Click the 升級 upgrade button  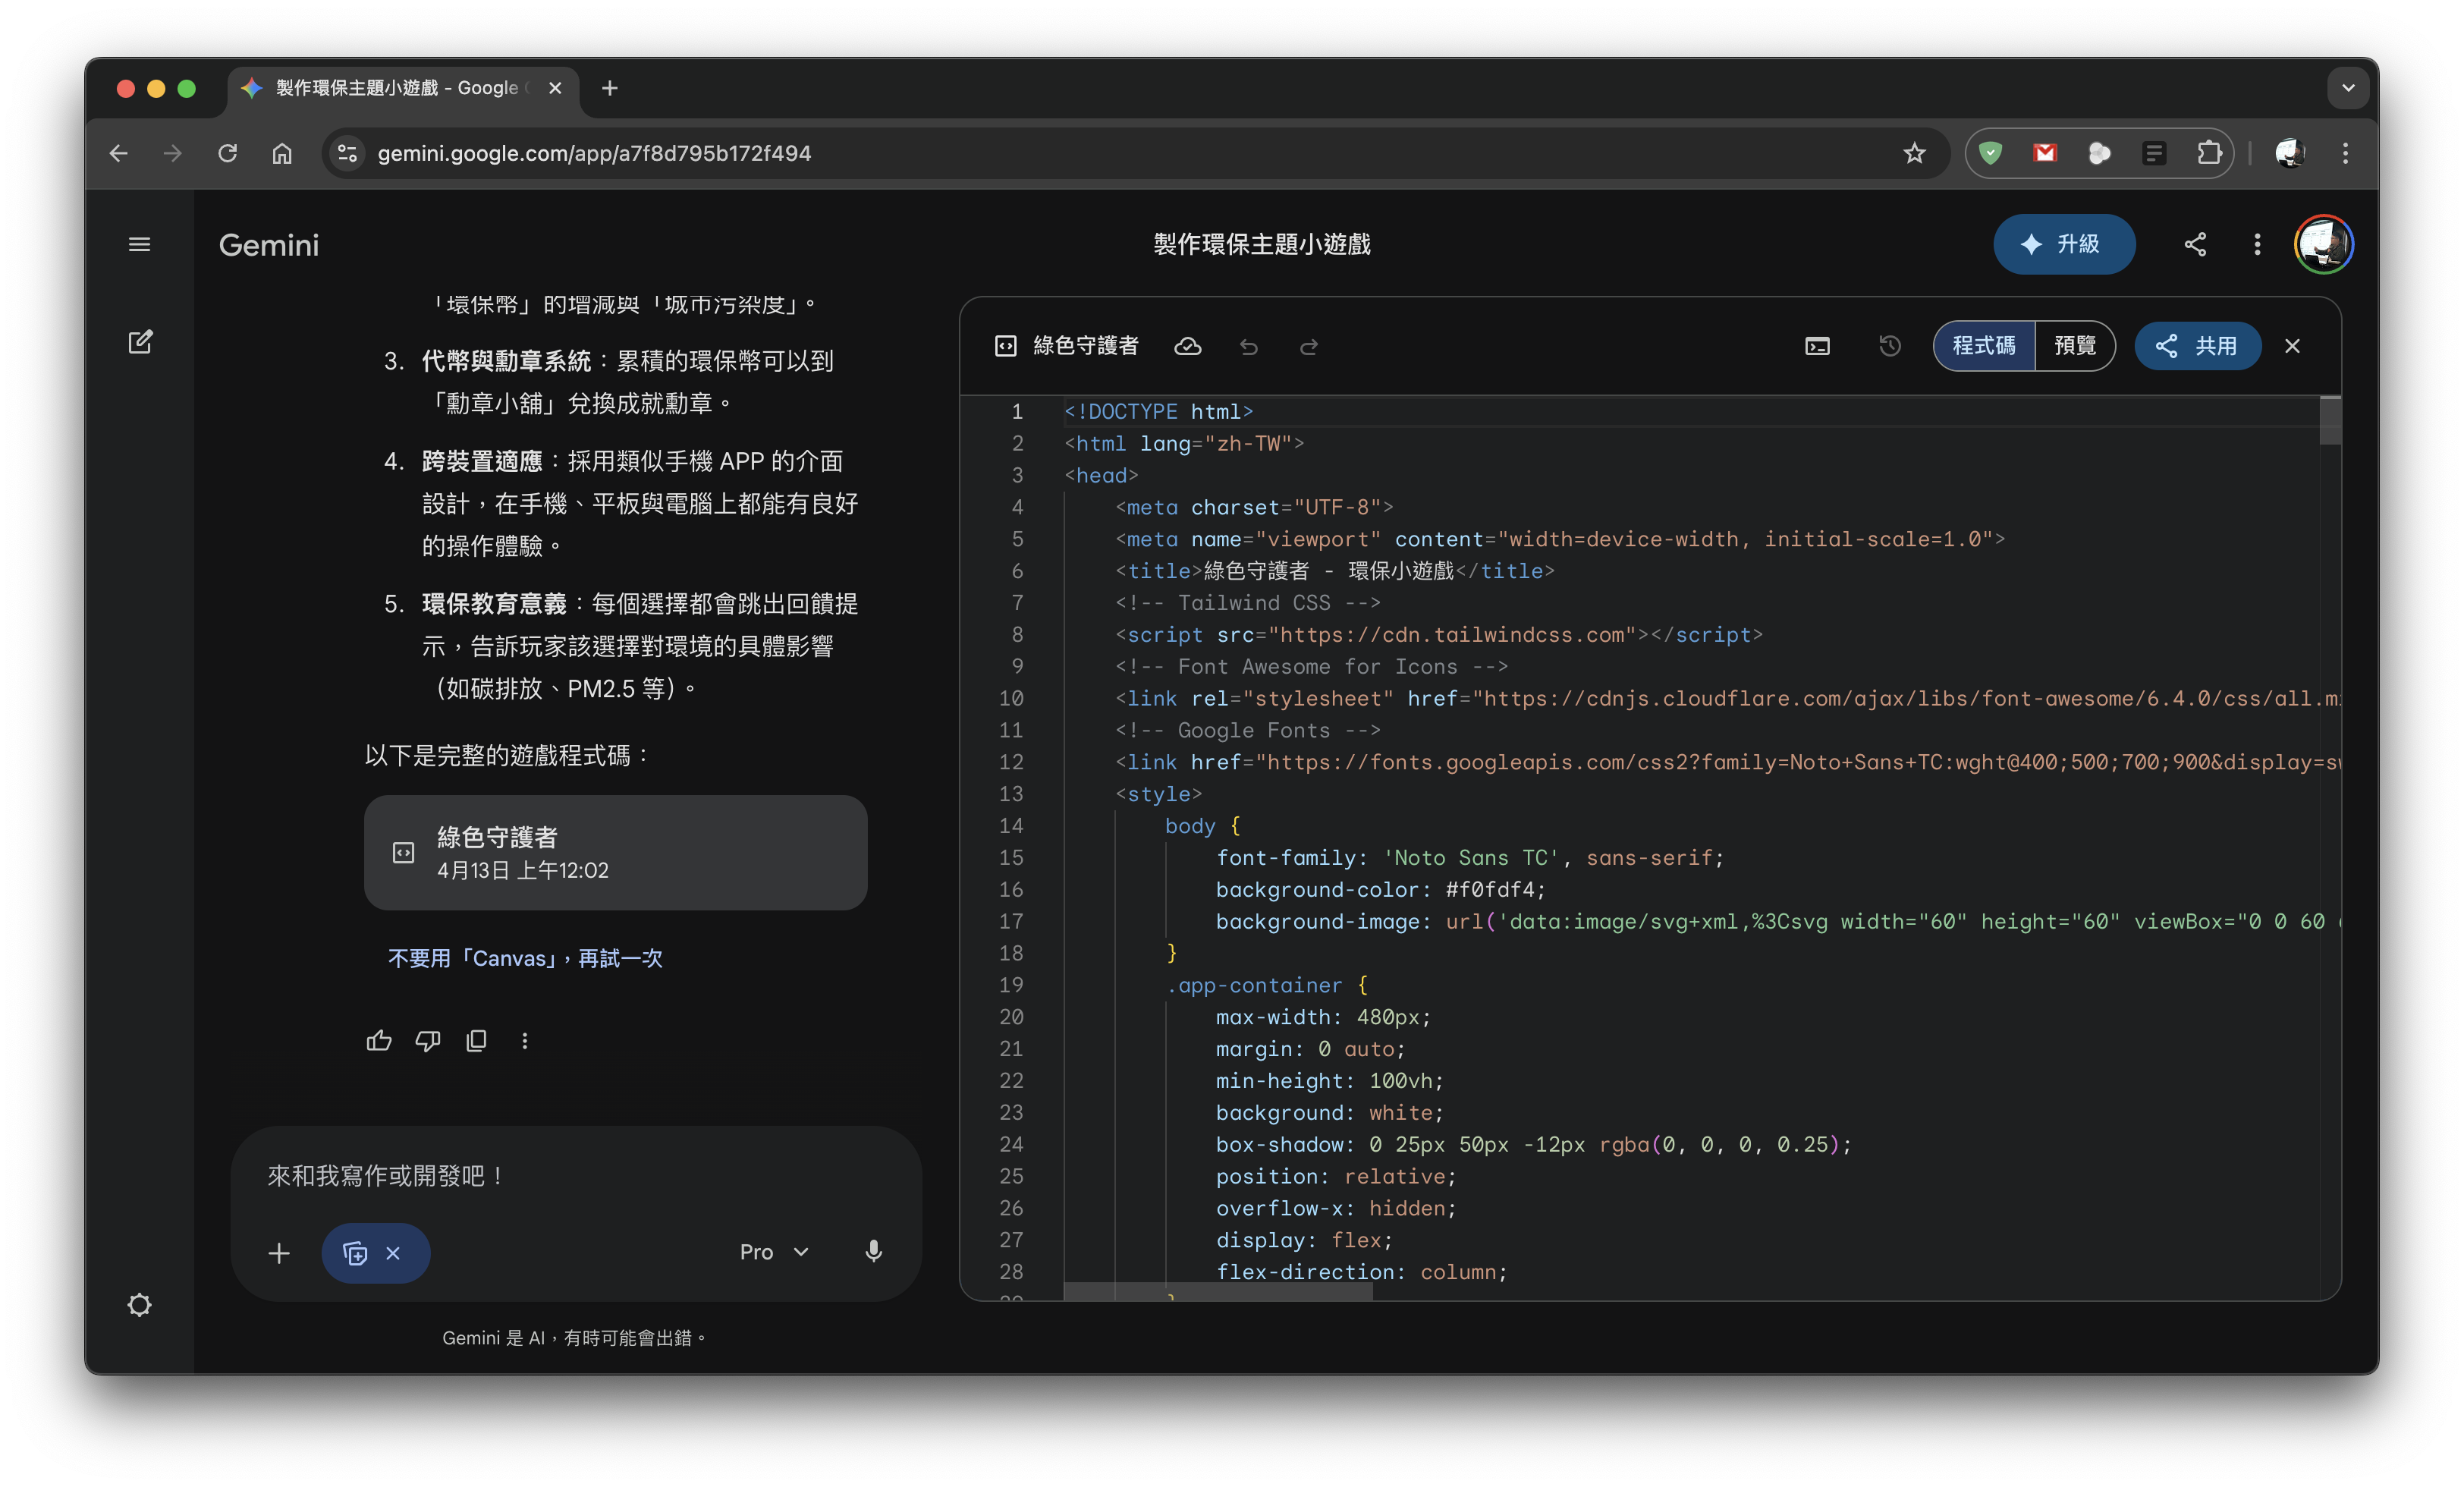click(2064, 244)
